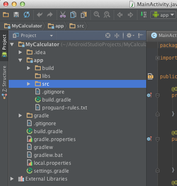Click the second method's closing fold marker
This screenshot has height=186, width=177.
pos(157,170)
